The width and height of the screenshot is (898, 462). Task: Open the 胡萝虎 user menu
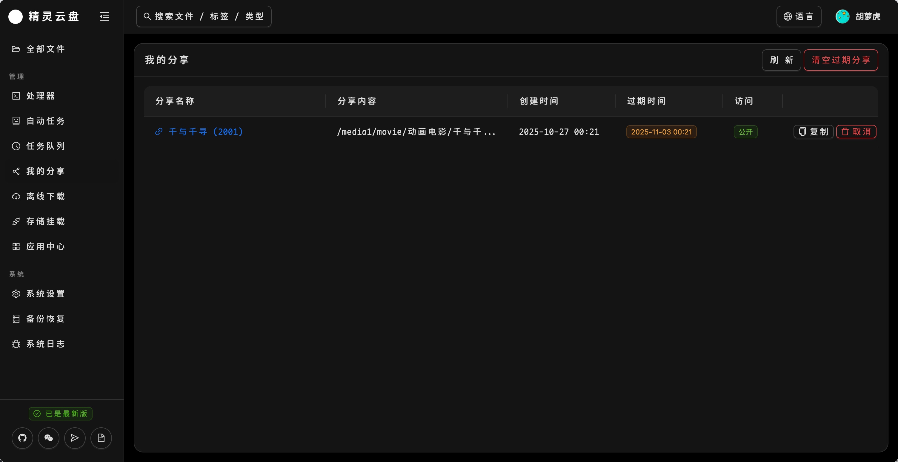858,16
